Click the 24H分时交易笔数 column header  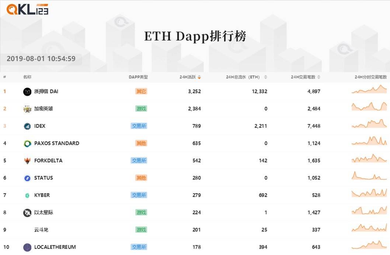[370, 77]
